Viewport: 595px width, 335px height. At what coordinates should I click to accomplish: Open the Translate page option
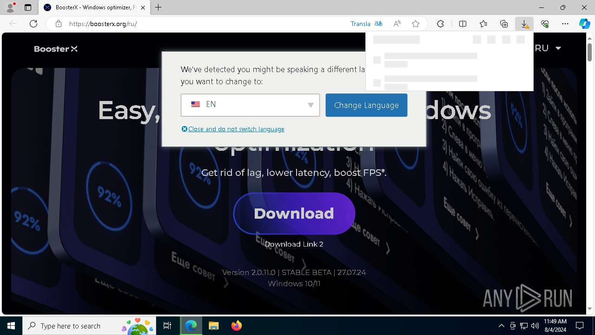367,24
